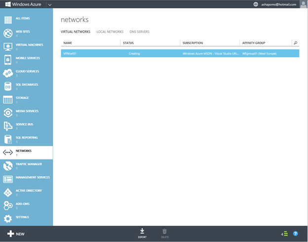Click the globe language icon in top bar
308x242 pixels.
(x=256, y=4)
